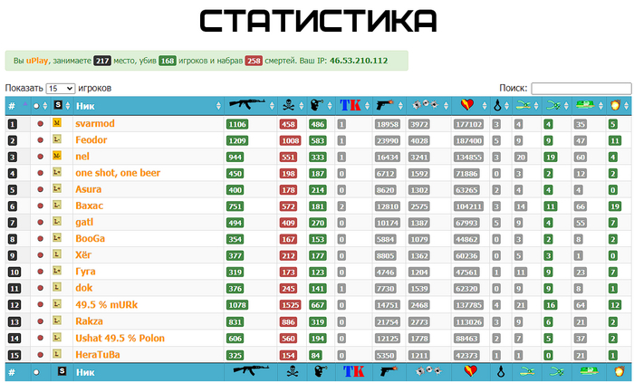The width and height of the screenshot is (634, 383).
Task: Sort by noose suicides icon in header
Action: coord(497,106)
